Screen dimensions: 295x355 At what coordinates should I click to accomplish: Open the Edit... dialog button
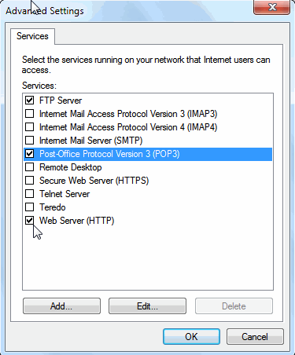tap(147, 306)
